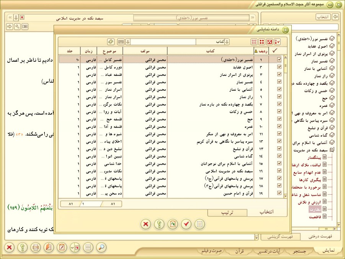This screenshot has width=345, height=259.
Task: Click the header checkmark column icon
Action: [x=275, y=51]
